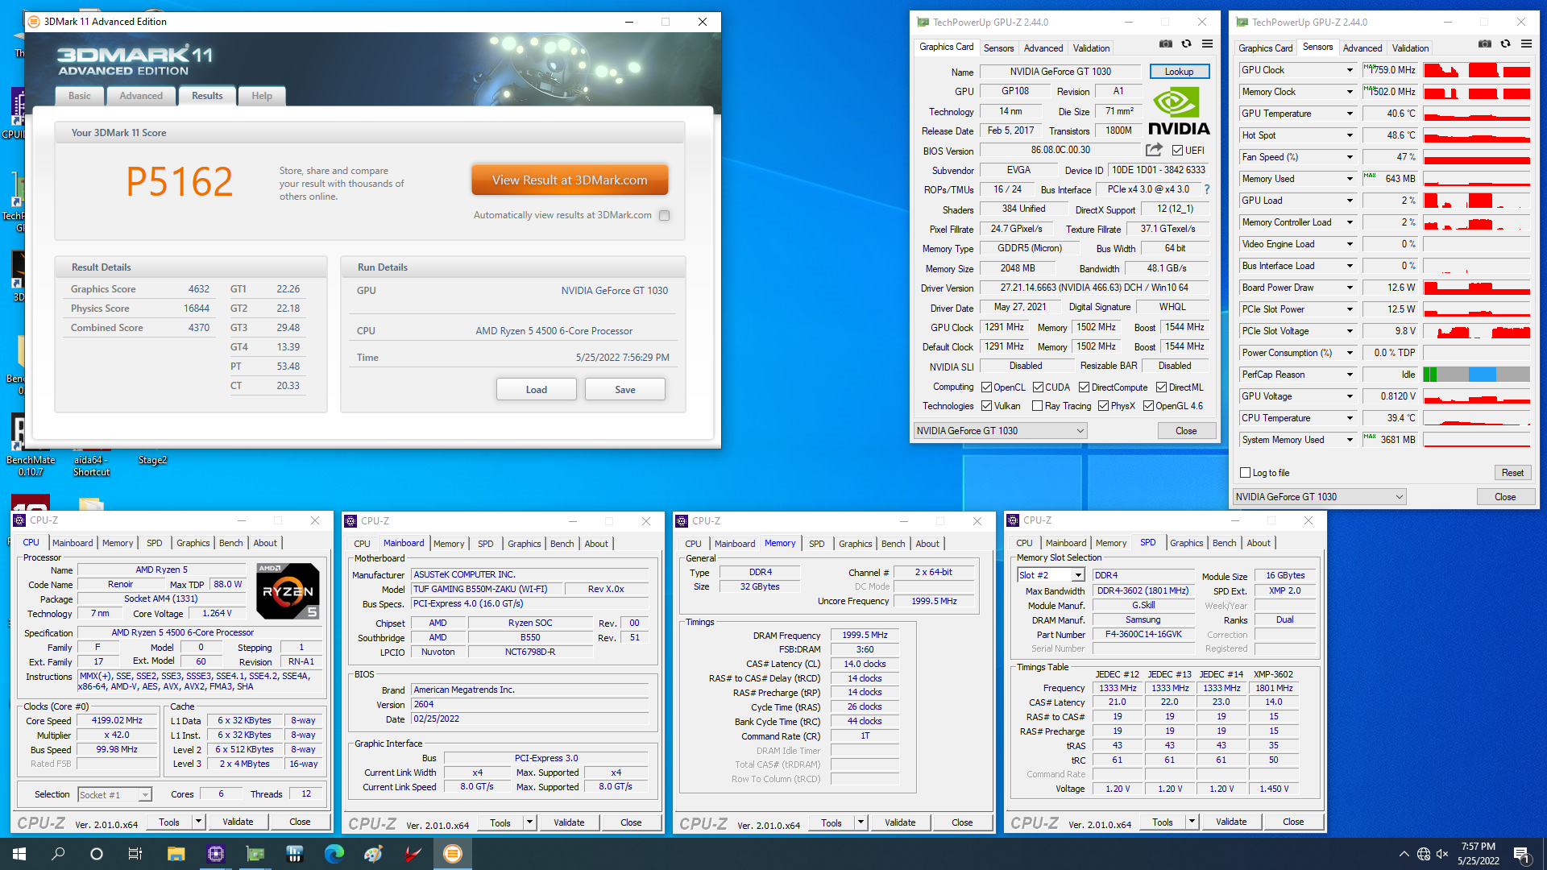Screen dimensions: 1547x870
Task: Click View Result at 3DMark.com button
Action: click(x=570, y=180)
